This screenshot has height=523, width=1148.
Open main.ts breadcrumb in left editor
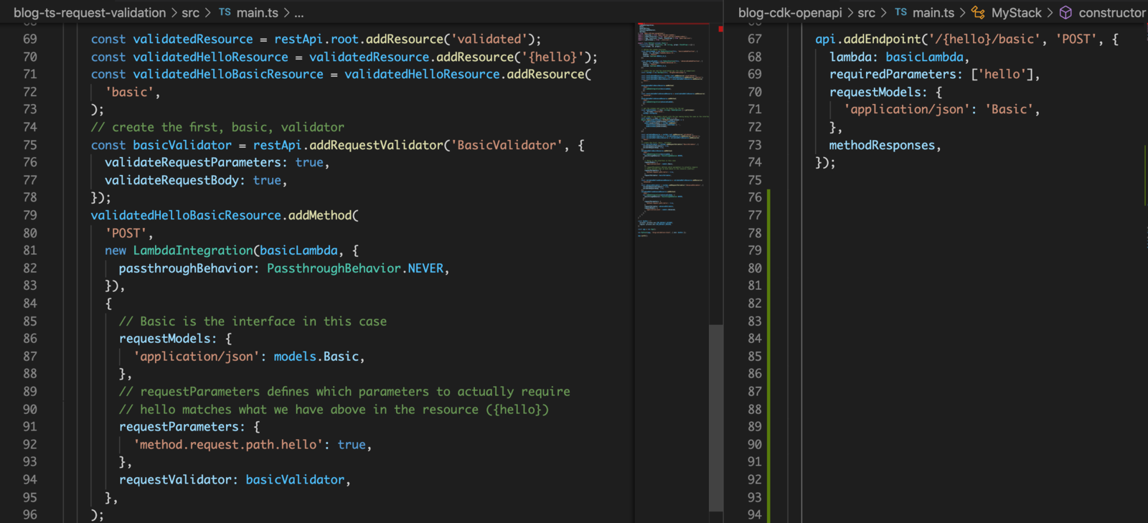[258, 12]
